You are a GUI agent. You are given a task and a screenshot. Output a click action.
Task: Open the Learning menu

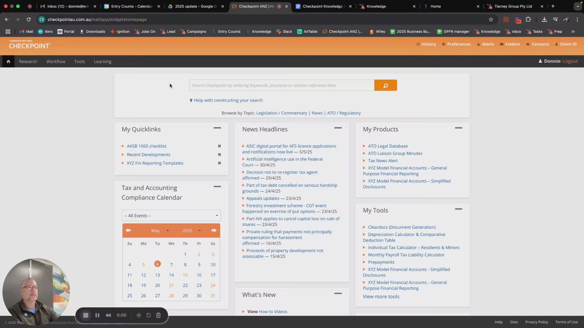tap(103, 61)
